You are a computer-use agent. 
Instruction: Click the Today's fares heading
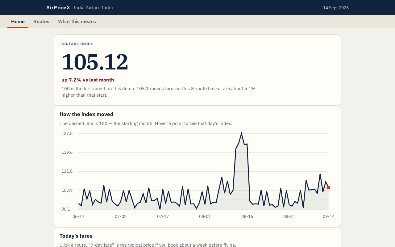pyautogui.click(x=76, y=236)
